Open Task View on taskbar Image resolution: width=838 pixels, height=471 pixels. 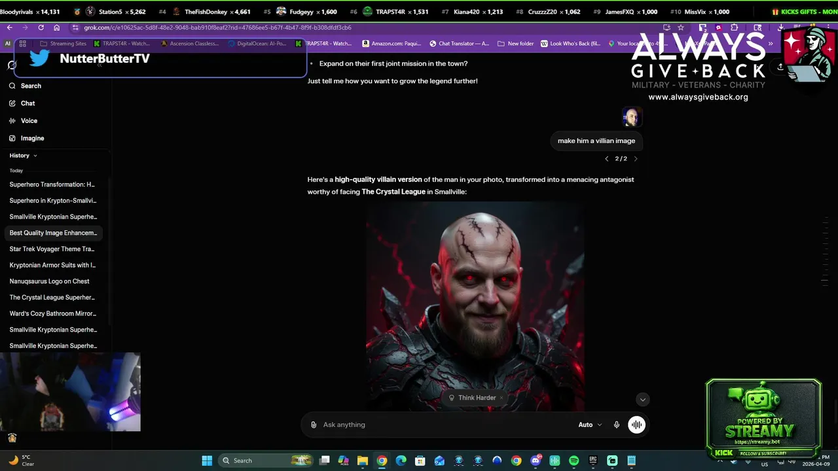click(324, 461)
